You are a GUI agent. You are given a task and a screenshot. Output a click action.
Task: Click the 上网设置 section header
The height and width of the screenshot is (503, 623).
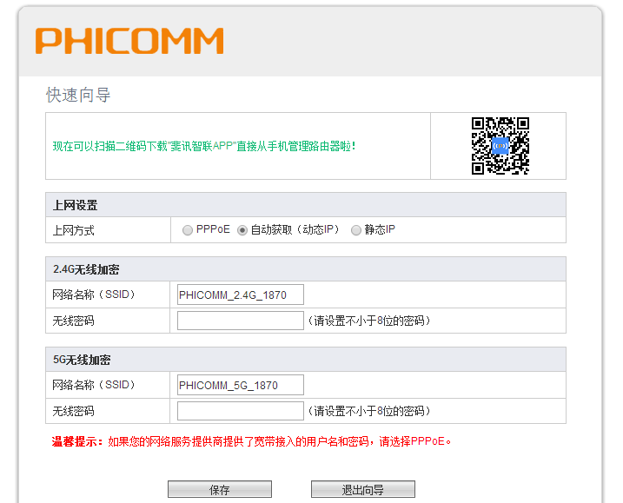coord(306,205)
